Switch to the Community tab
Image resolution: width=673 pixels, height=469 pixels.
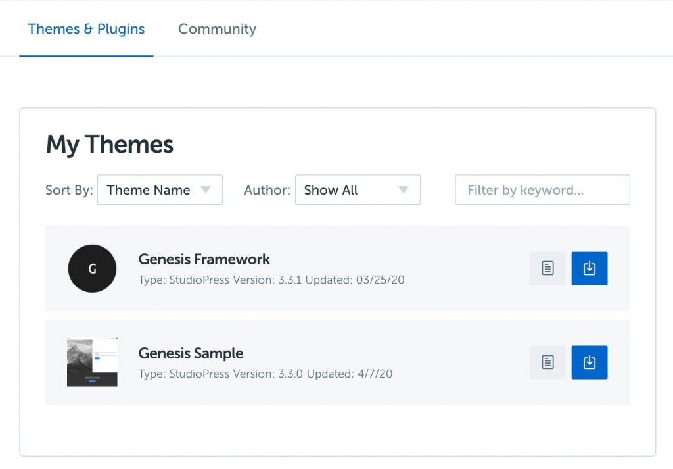pyautogui.click(x=217, y=29)
